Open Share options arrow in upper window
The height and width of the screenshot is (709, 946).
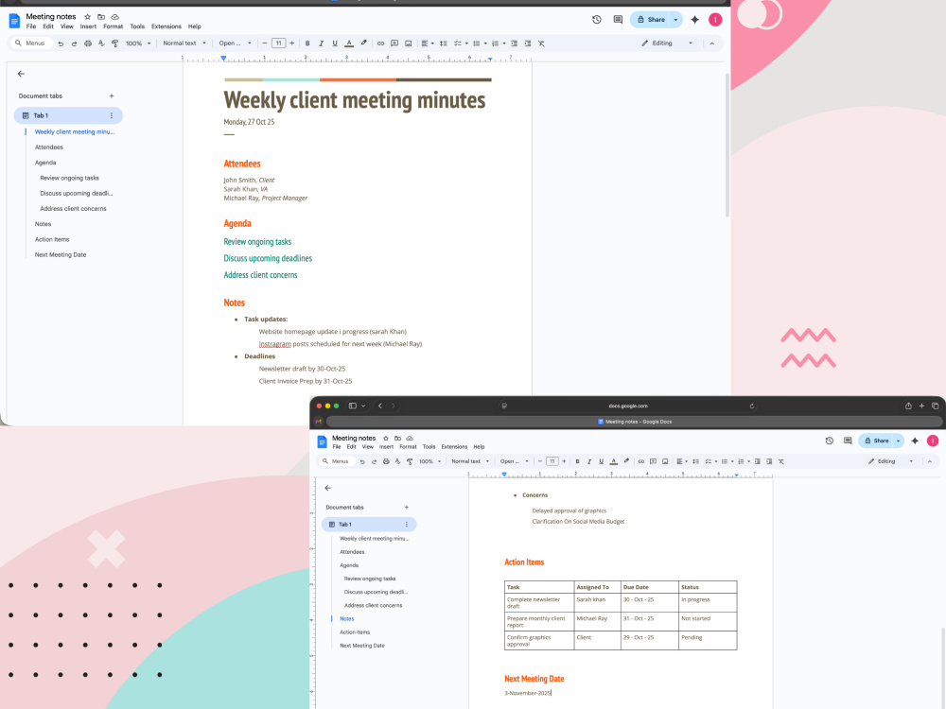tap(675, 19)
